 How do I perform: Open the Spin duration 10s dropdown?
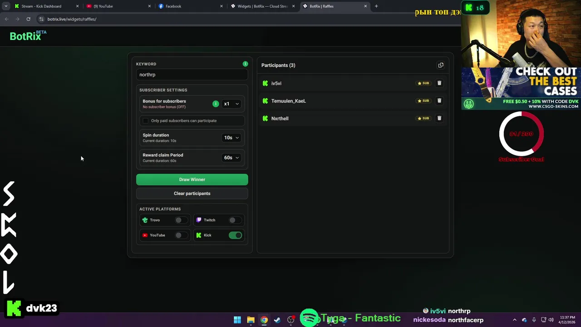click(x=231, y=138)
